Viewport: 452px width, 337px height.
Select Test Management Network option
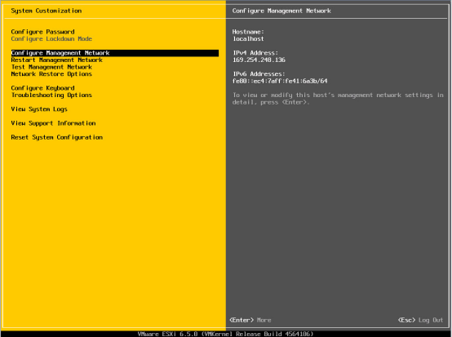51,67
